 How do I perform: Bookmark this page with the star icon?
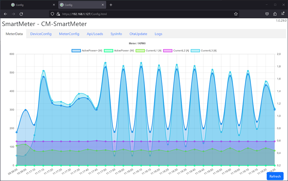[236, 14]
